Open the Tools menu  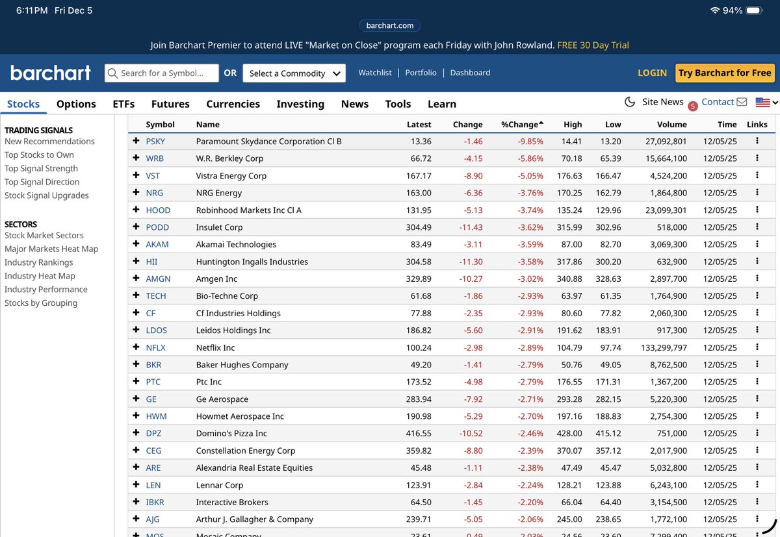coord(398,104)
